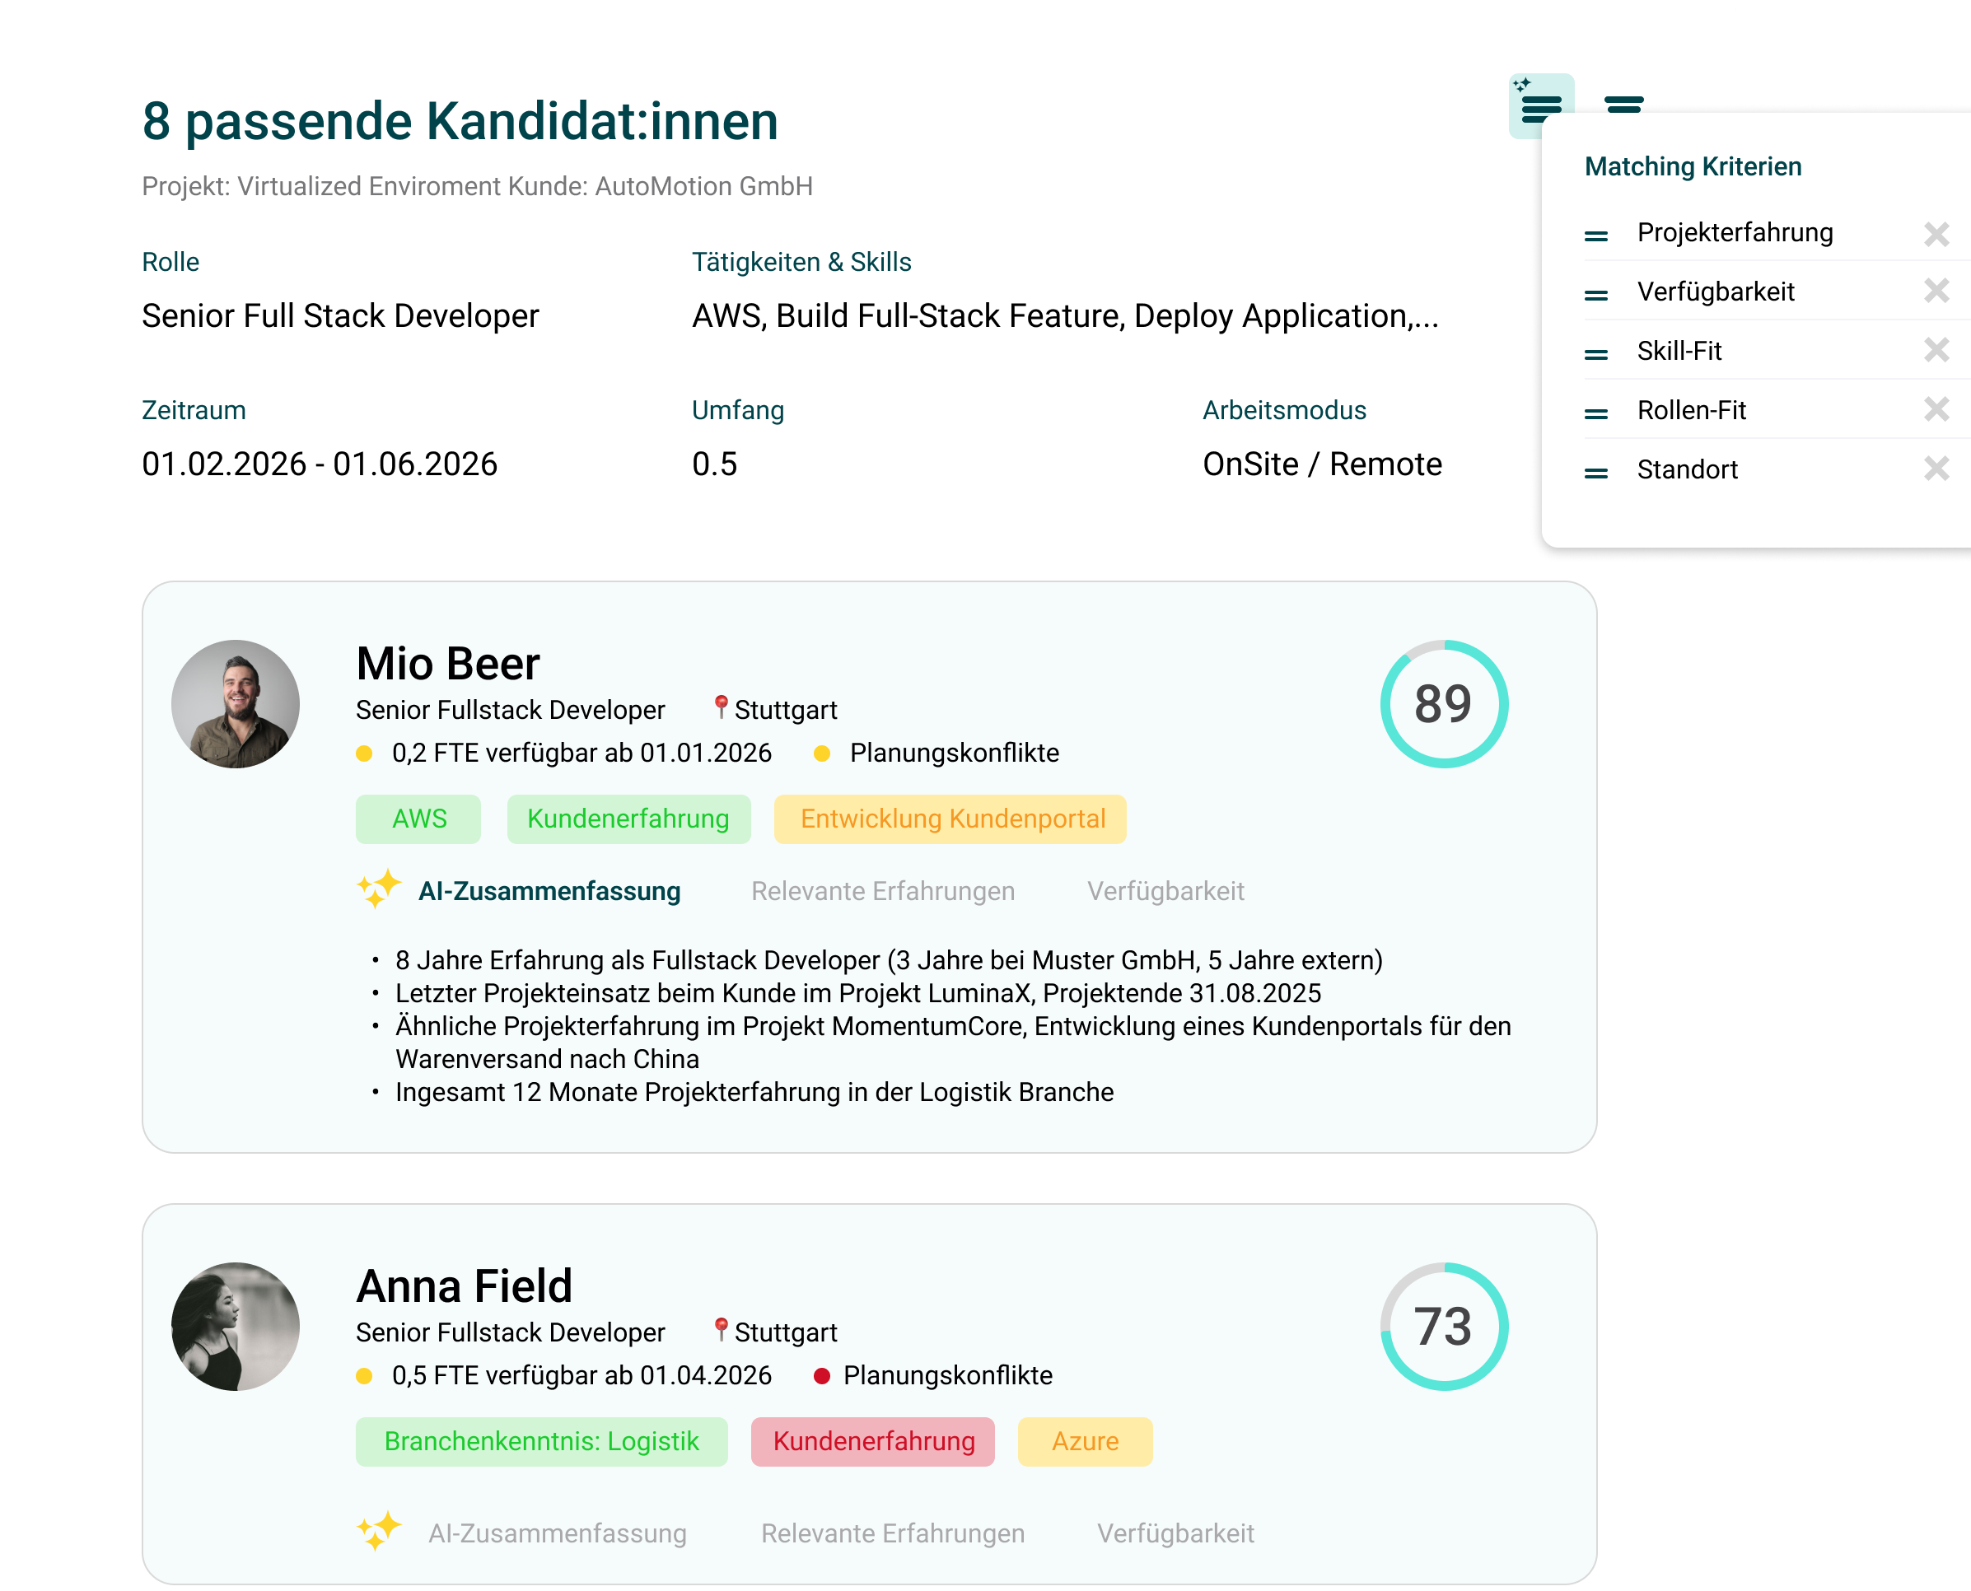
Task: Click Anna Field's red Kundenerfahrung tag
Action: (873, 1442)
